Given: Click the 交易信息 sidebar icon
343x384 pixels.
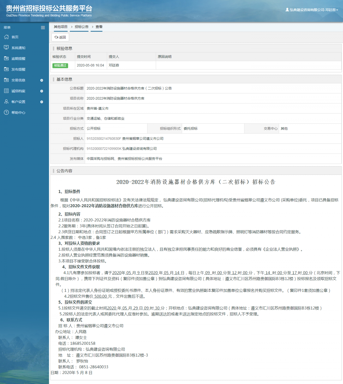Looking at the screenshot, I should coord(6,80).
